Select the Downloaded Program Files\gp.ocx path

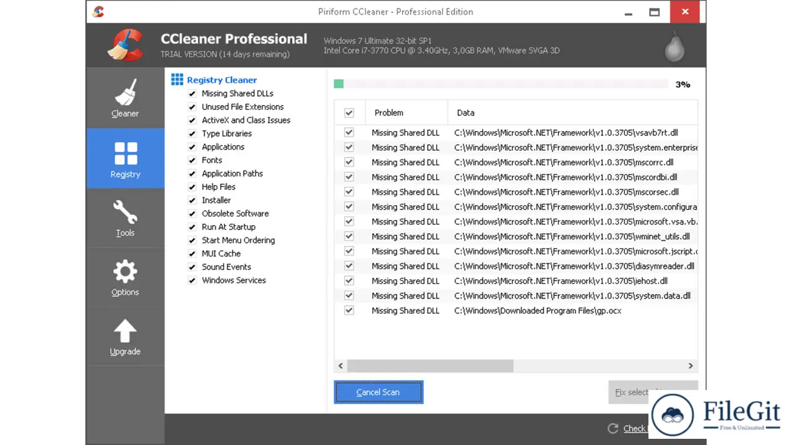538,310
